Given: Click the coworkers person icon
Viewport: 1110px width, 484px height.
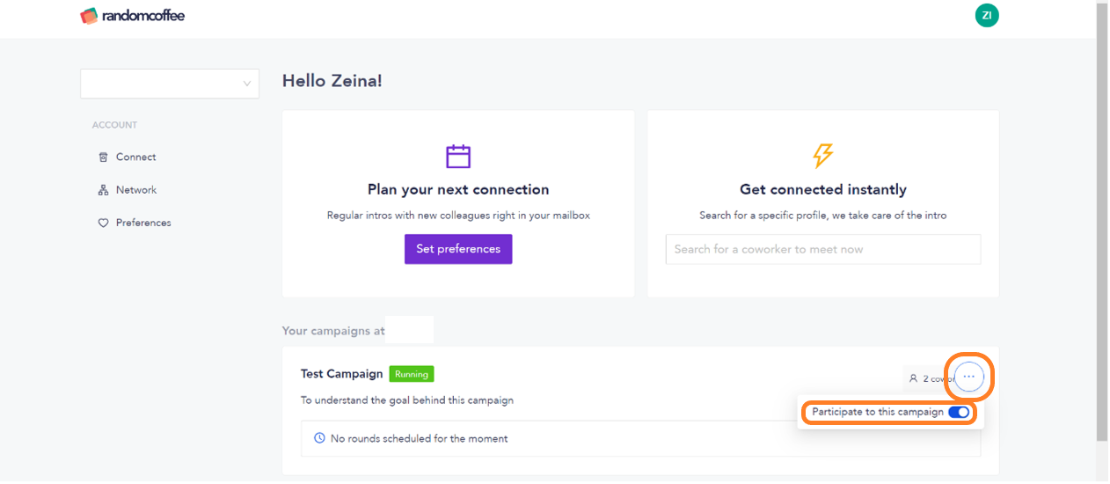Looking at the screenshot, I should (914, 378).
